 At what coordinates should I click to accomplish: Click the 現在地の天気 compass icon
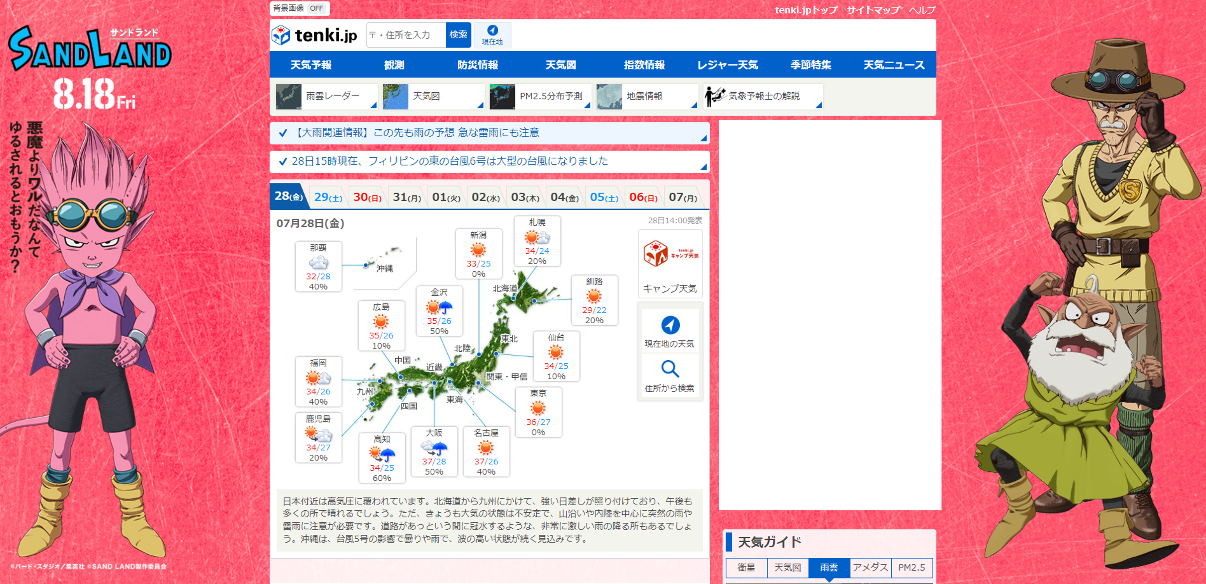click(x=670, y=325)
